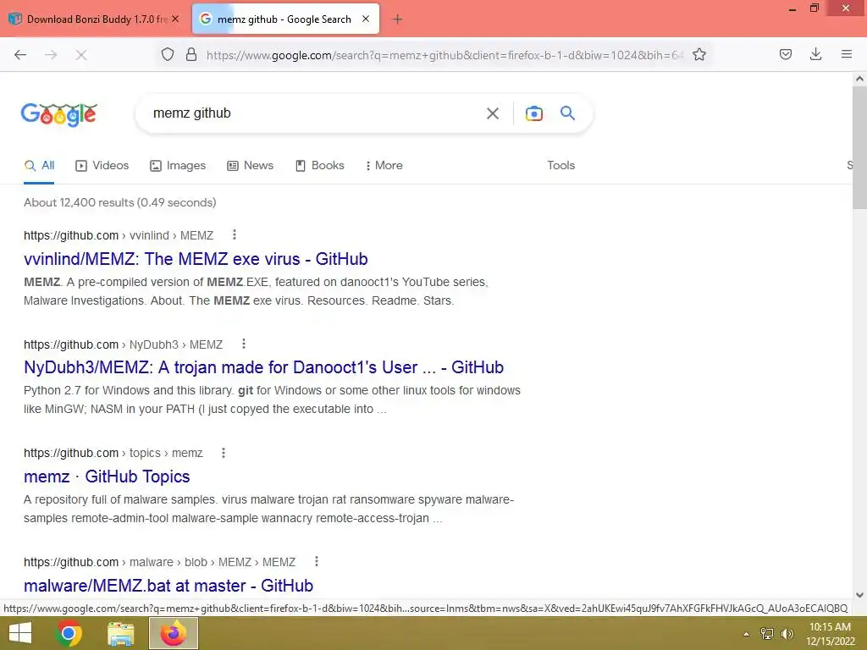The image size is (867, 650).
Task: Open the Firefox downloads panel
Action: 815,54
